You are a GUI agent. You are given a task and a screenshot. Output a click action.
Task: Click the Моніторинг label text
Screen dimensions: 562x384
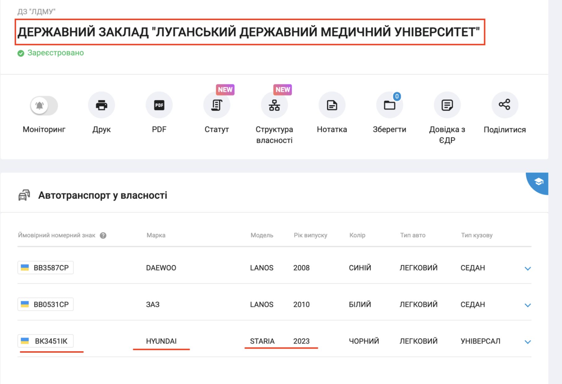click(x=44, y=130)
